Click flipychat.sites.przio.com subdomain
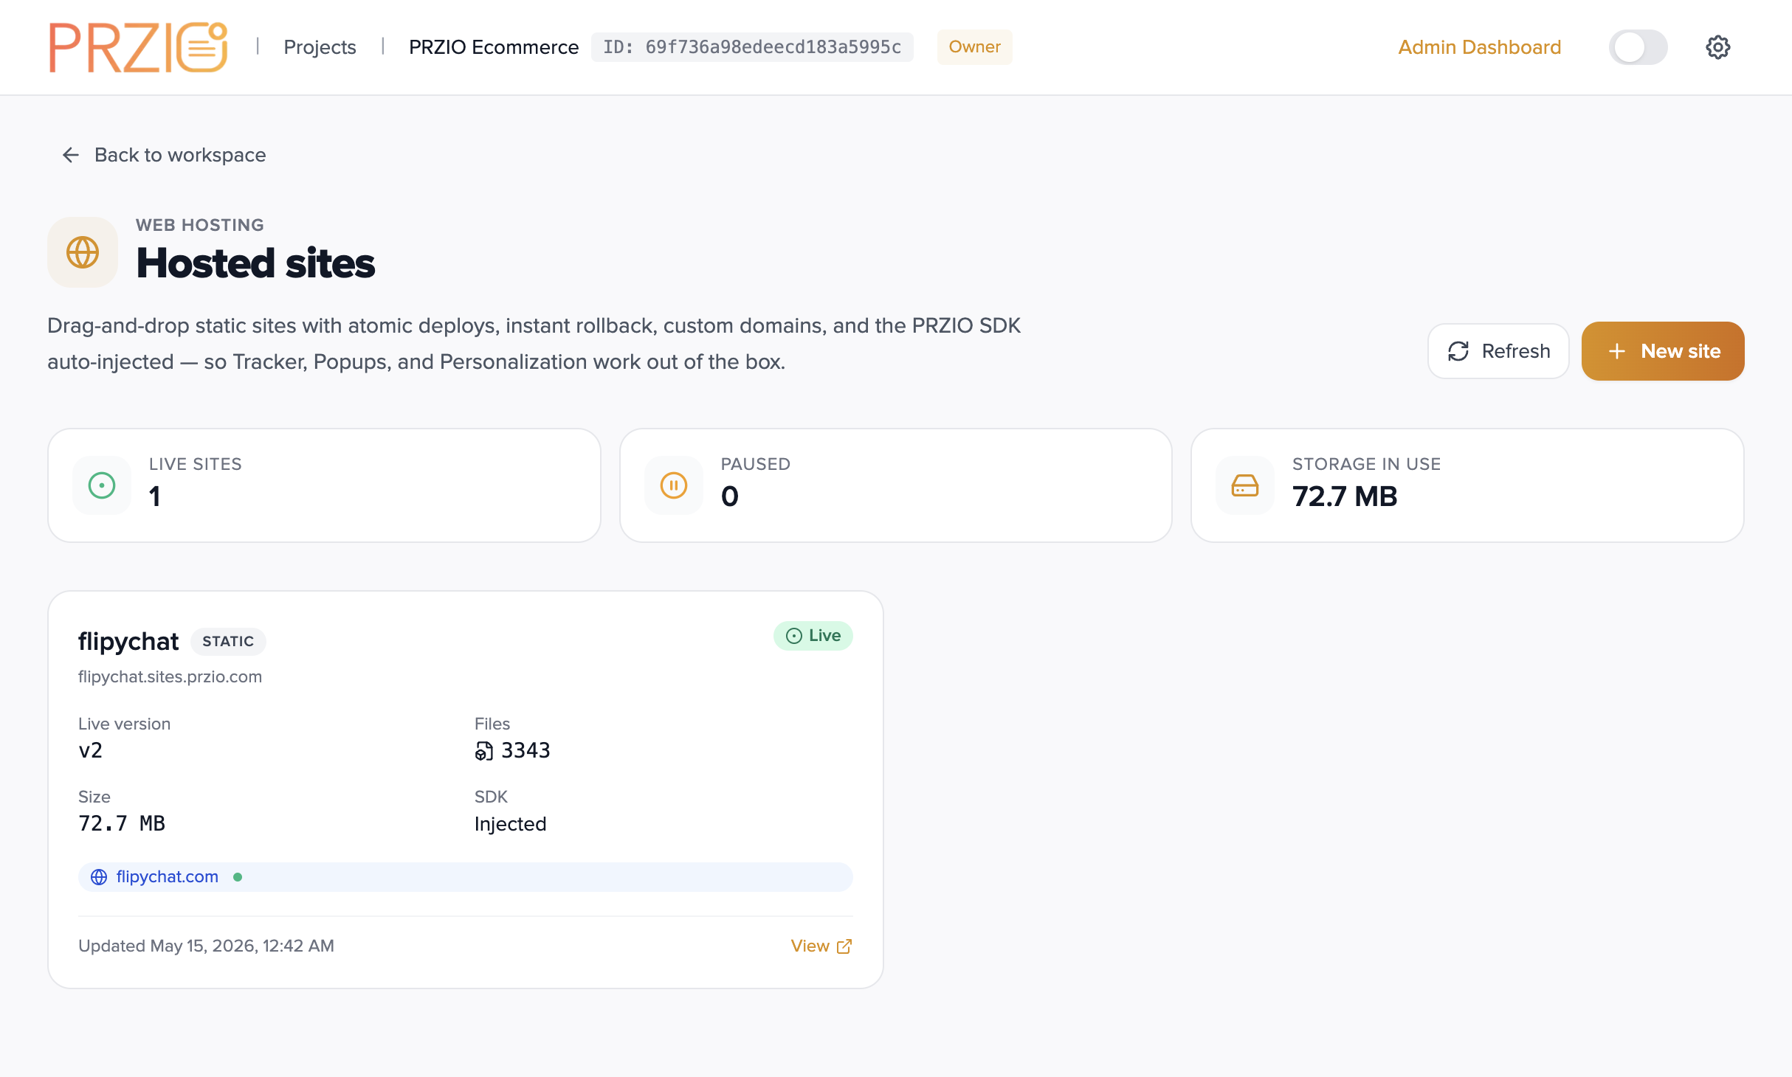This screenshot has height=1077, width=1792. coord(170,677)
